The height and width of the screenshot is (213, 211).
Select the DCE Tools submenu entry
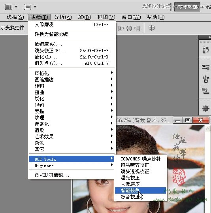(72, 159)
